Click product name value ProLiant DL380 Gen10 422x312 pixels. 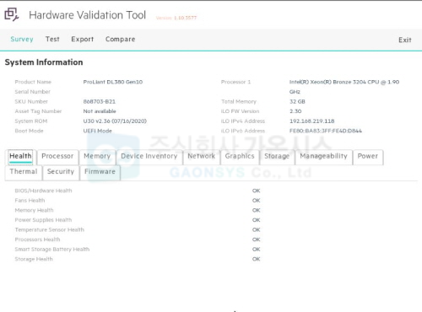(x=113, y=82)
